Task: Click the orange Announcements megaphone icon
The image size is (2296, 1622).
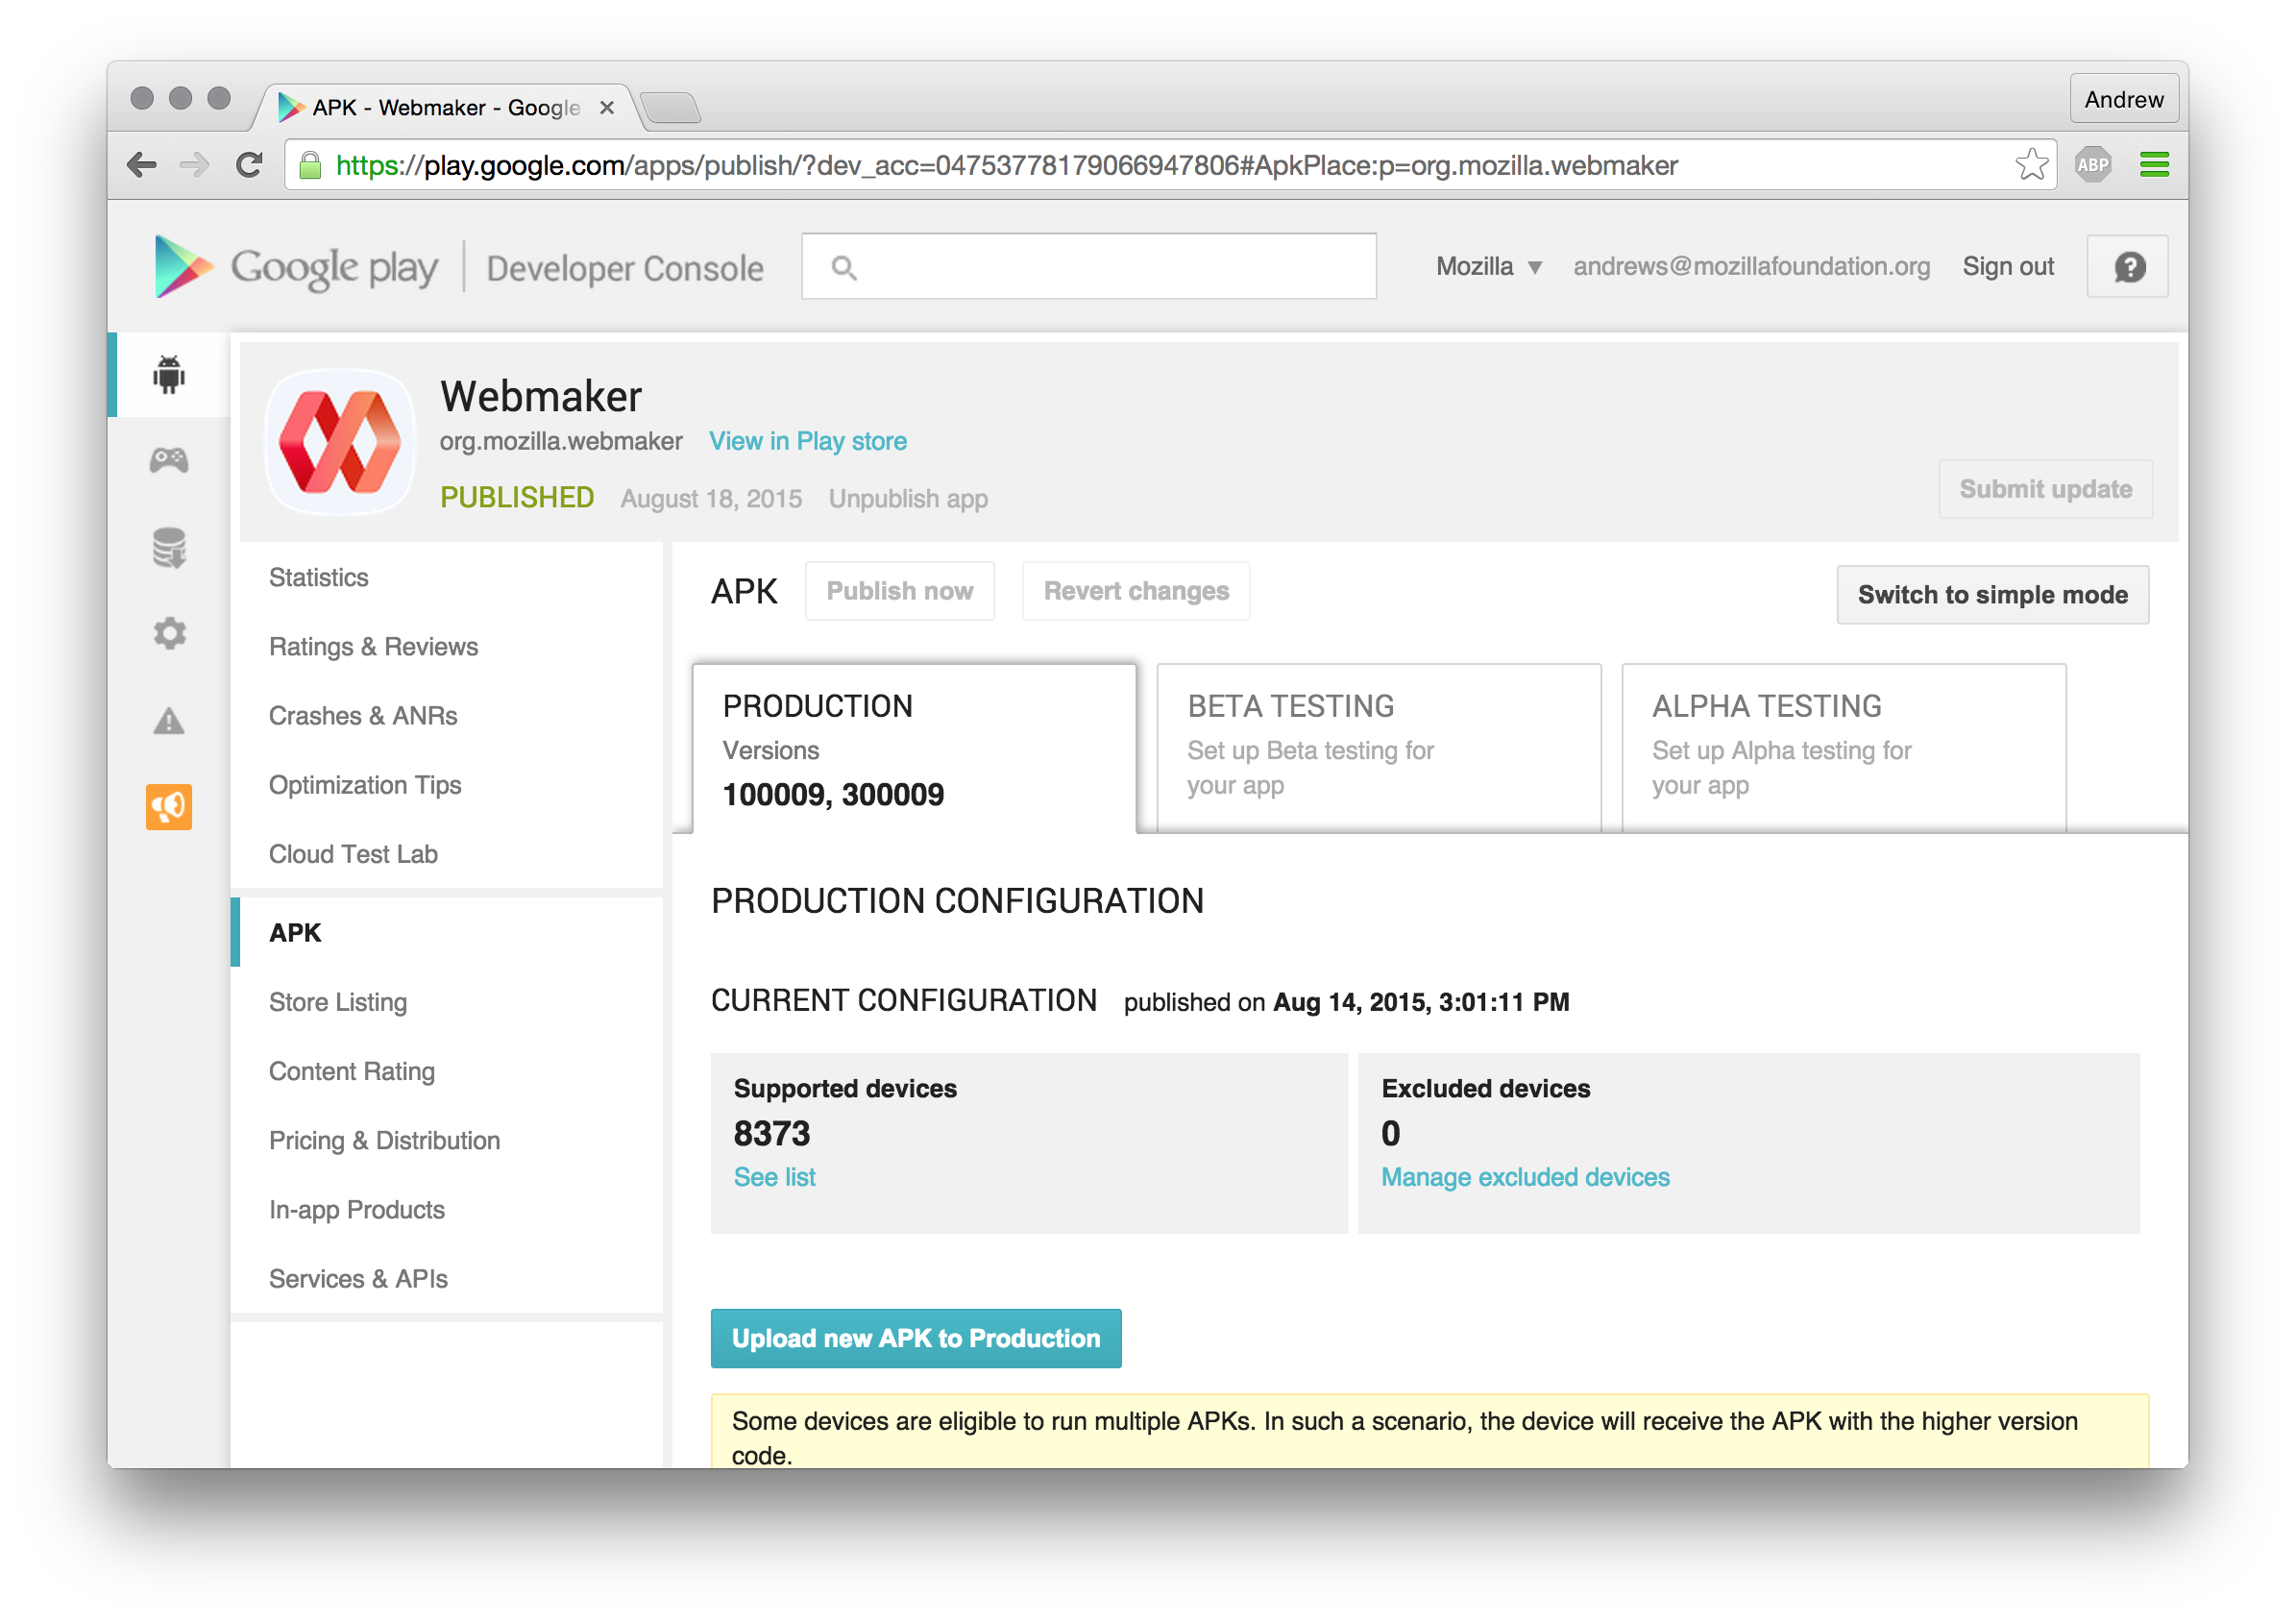Action: (x=169, y=806)
